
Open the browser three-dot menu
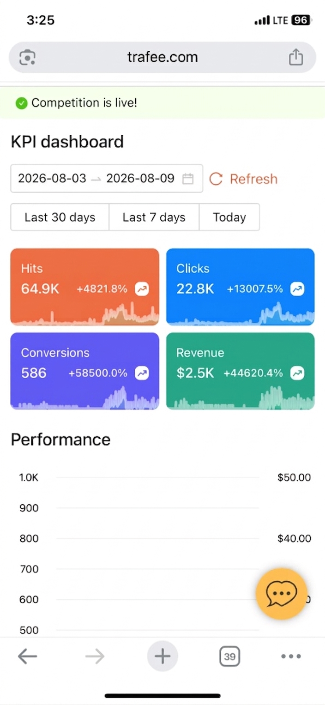(x=291, y=656)
